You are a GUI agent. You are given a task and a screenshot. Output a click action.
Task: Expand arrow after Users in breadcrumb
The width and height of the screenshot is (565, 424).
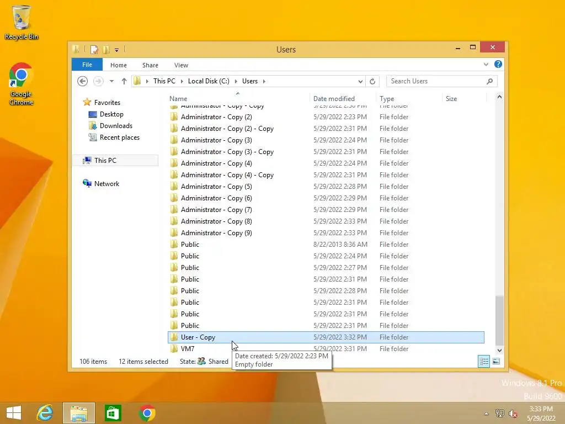[x=264, y=82]
